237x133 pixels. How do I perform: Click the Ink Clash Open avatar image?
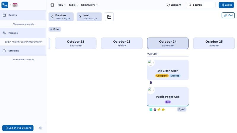click(151, 63)
